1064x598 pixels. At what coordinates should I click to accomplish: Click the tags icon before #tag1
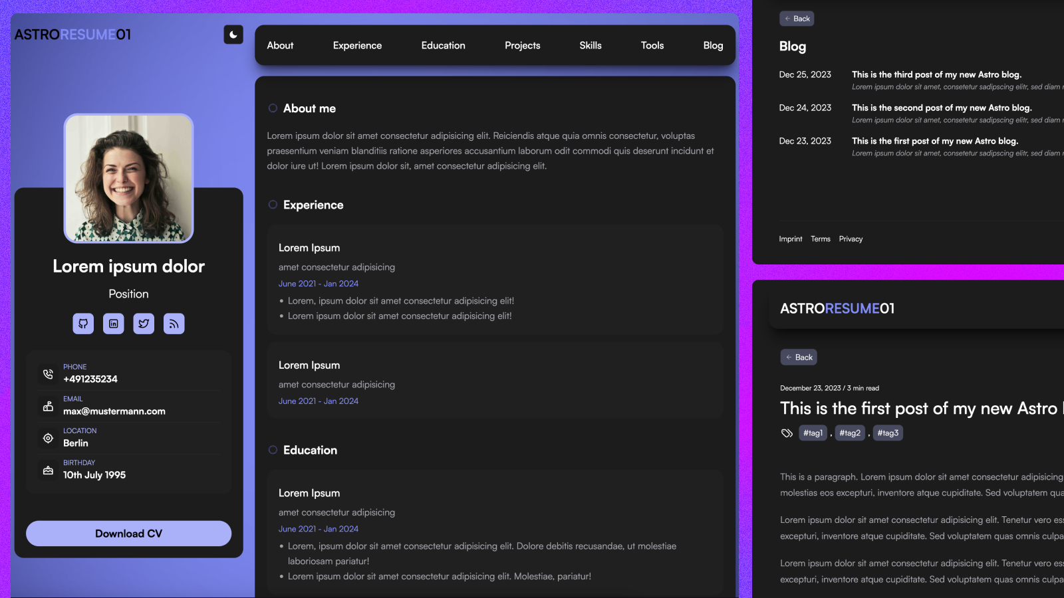tap(787, 433)
